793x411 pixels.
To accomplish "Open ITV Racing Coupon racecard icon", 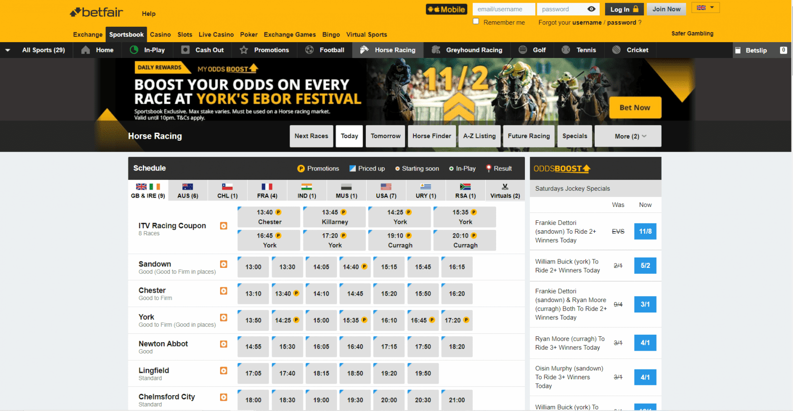I will (224, 226).
